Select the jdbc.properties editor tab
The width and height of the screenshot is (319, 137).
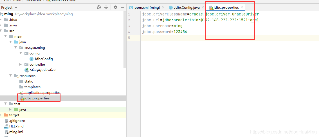(x=226, y=8)
